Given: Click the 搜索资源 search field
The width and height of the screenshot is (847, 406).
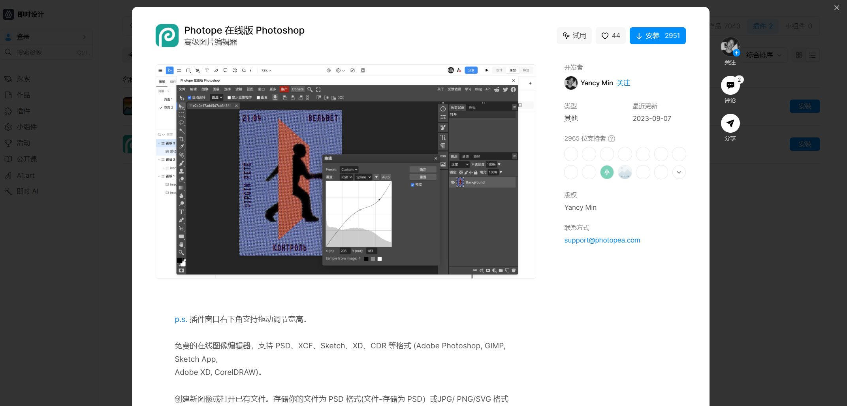Looking at the screenshot, I should pos(47,53).
